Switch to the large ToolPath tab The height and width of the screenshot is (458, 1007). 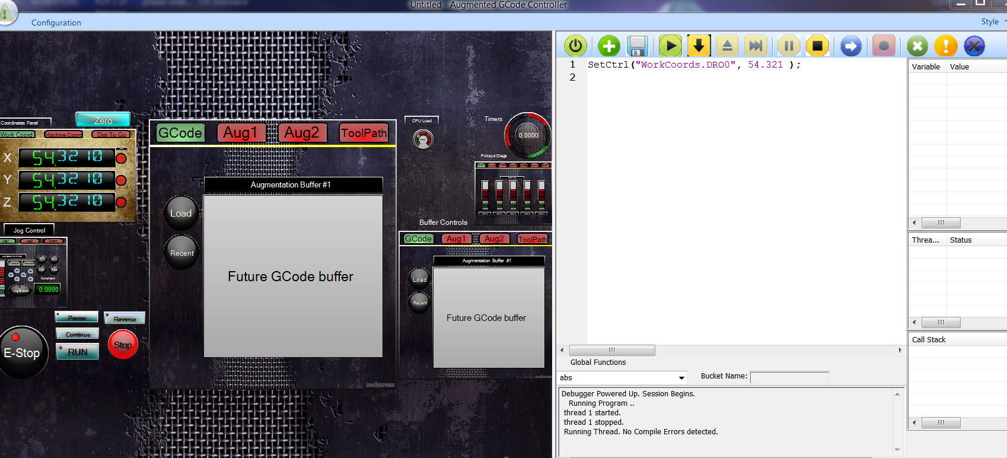364,133
